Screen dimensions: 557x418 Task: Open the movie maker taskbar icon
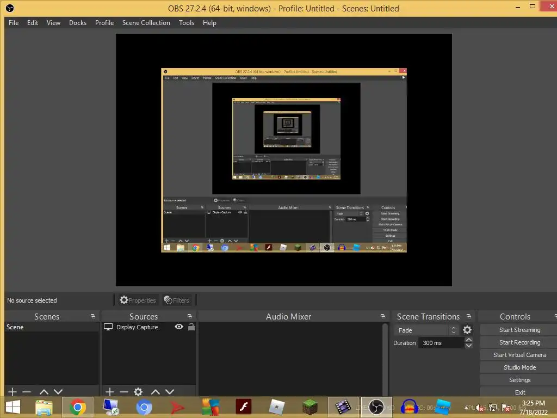[343, 407]
